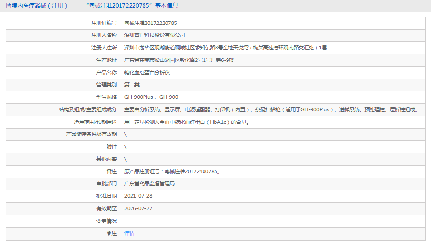Click intended use text mentioning HbA1c
This screenshot has height=243, width=431.
(x=188, y=122)
